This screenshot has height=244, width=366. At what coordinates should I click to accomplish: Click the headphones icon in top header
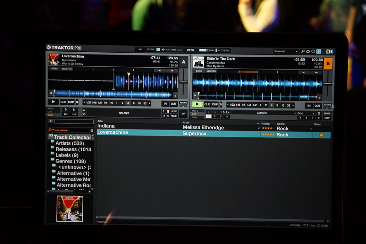click(313, 51)
